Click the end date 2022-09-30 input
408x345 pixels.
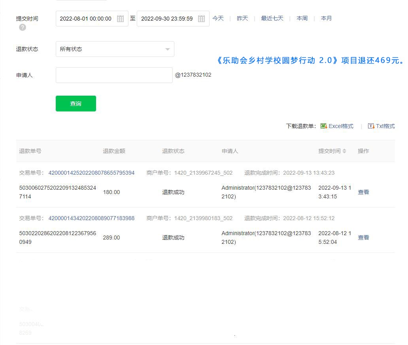pos(167,19)
